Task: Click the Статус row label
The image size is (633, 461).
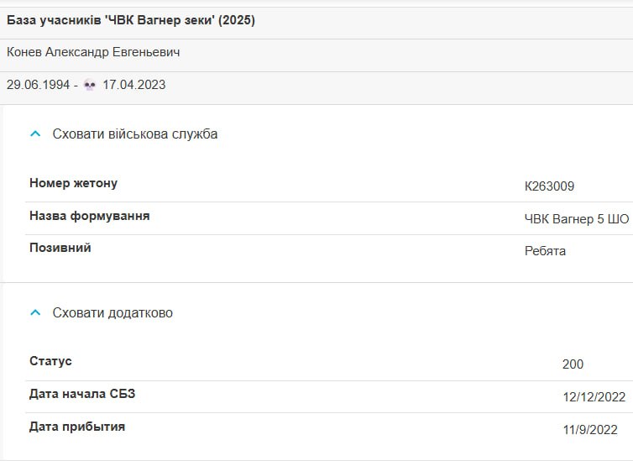Action: (x=50, y=361)
